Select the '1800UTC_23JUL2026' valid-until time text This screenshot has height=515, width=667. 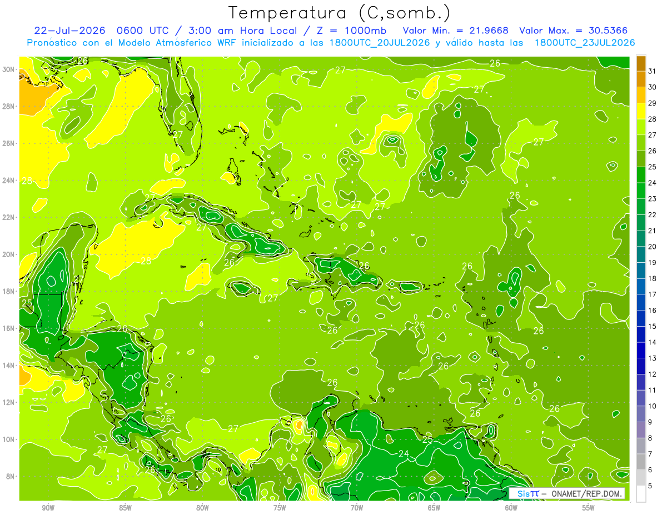pos(585,43)
